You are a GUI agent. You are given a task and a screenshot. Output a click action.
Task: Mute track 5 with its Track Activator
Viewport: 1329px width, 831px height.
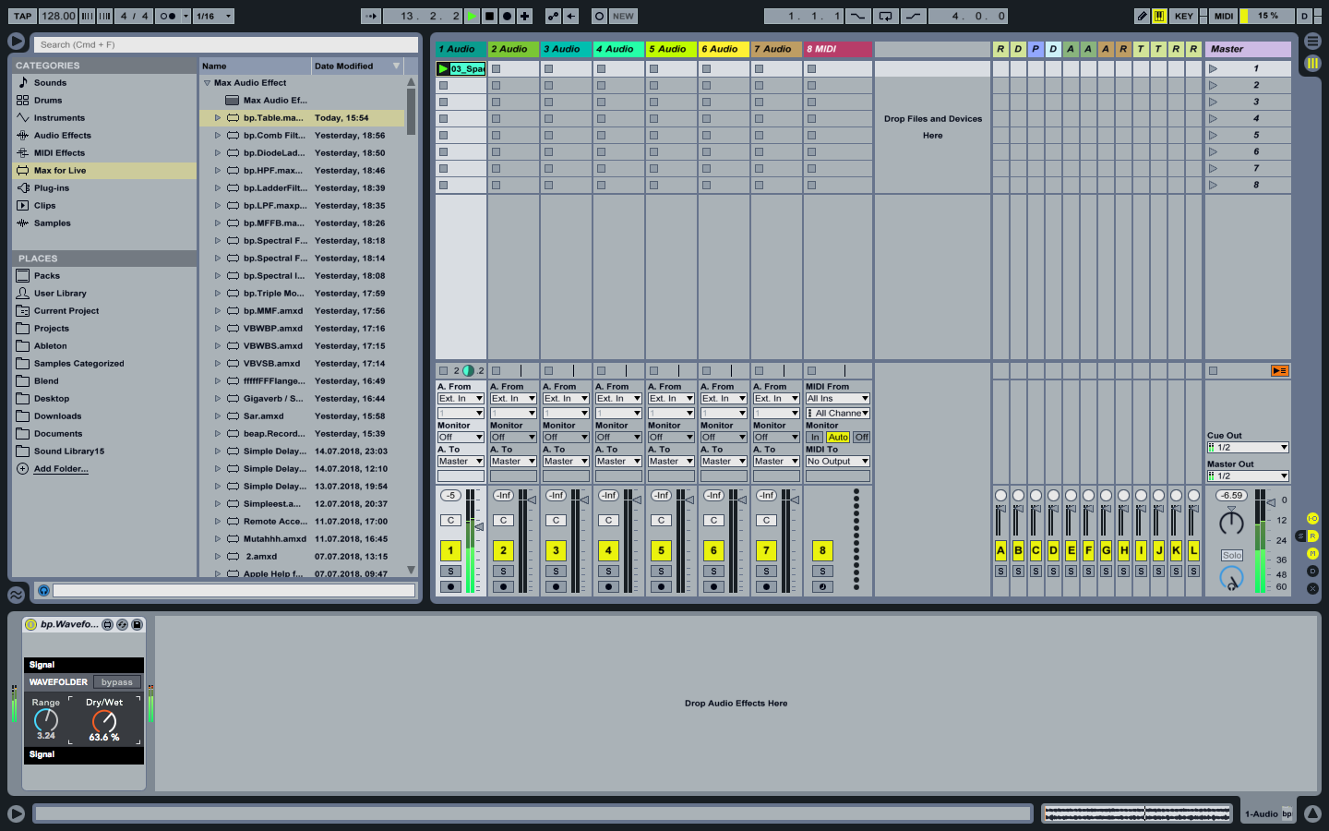(x=661, y=551)
